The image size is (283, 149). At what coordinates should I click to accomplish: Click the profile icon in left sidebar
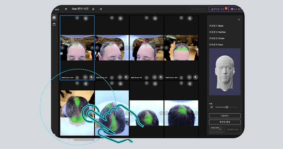[x=54, y=18]
